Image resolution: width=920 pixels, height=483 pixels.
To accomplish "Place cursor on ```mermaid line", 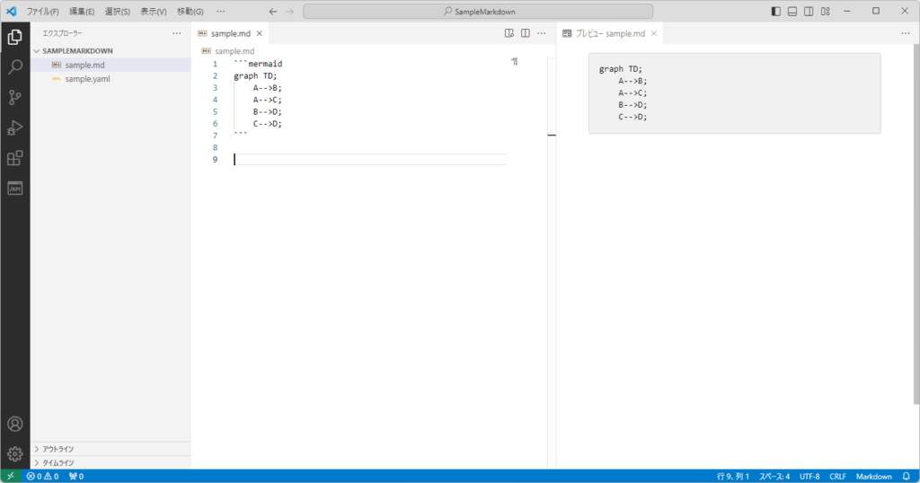I will [x=258, y=64].
